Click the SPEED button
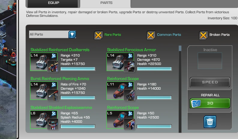This screenshot has height=139, width=238. click(210, 82)
